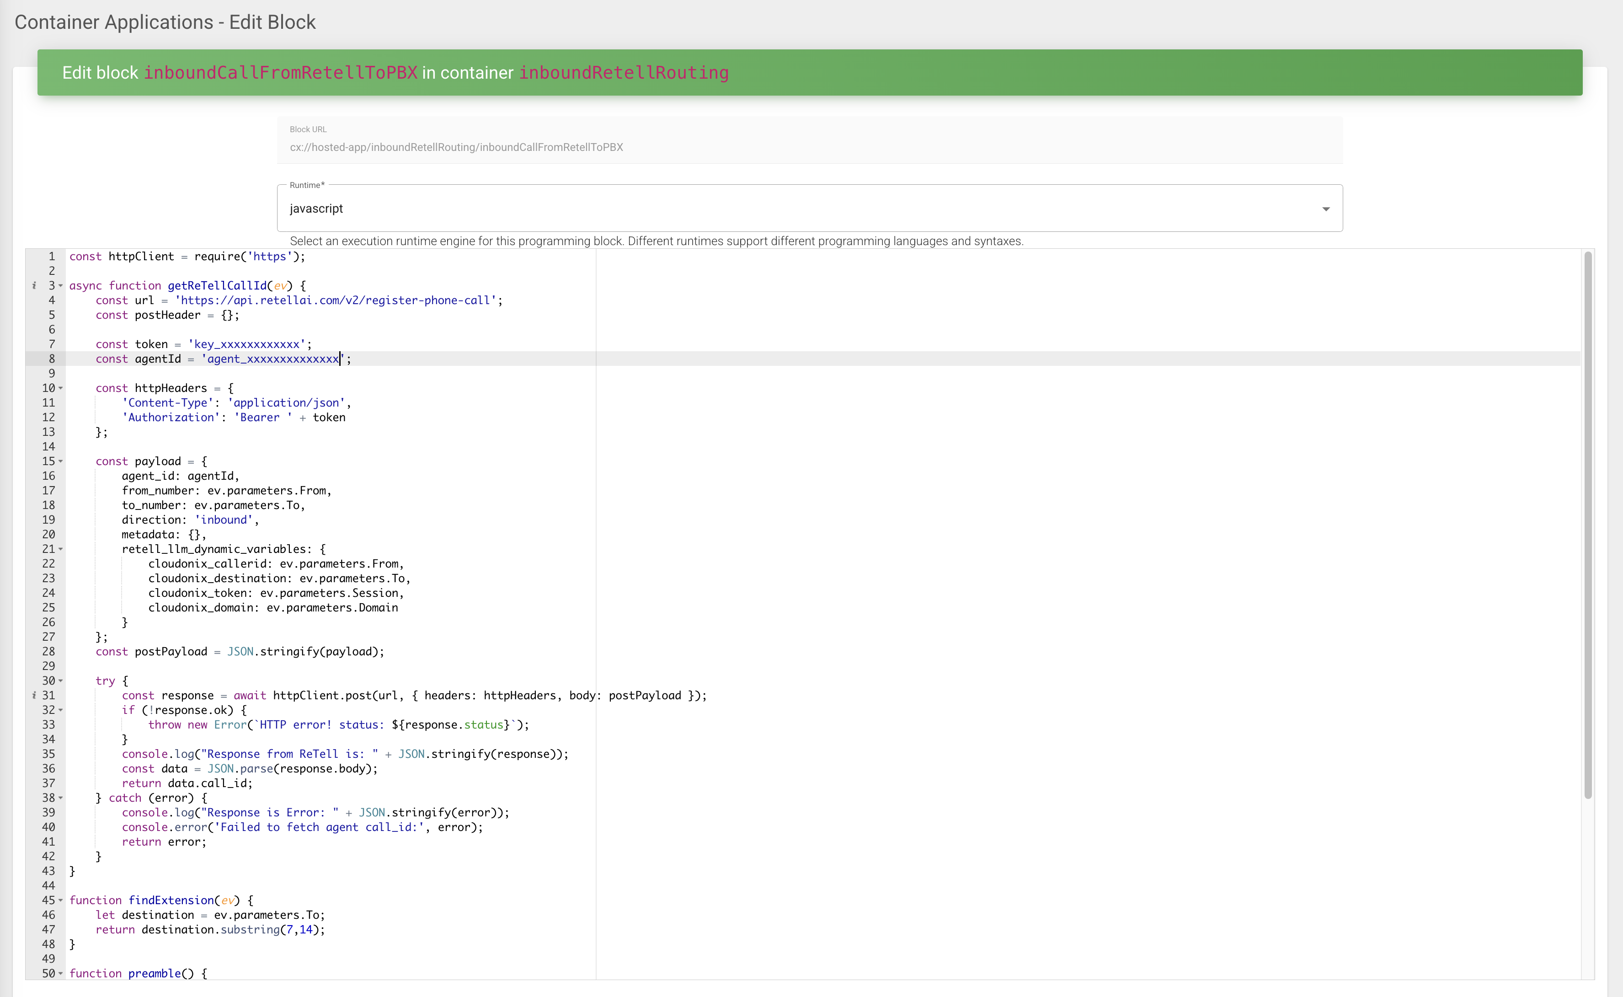The image size is (1623, 997).
Task: Collapse the preamble function on line 50
Action: (x=61, y=973)
